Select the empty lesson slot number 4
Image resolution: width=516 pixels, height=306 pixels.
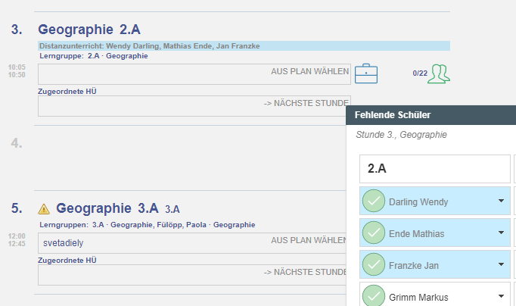coord(17,143)
